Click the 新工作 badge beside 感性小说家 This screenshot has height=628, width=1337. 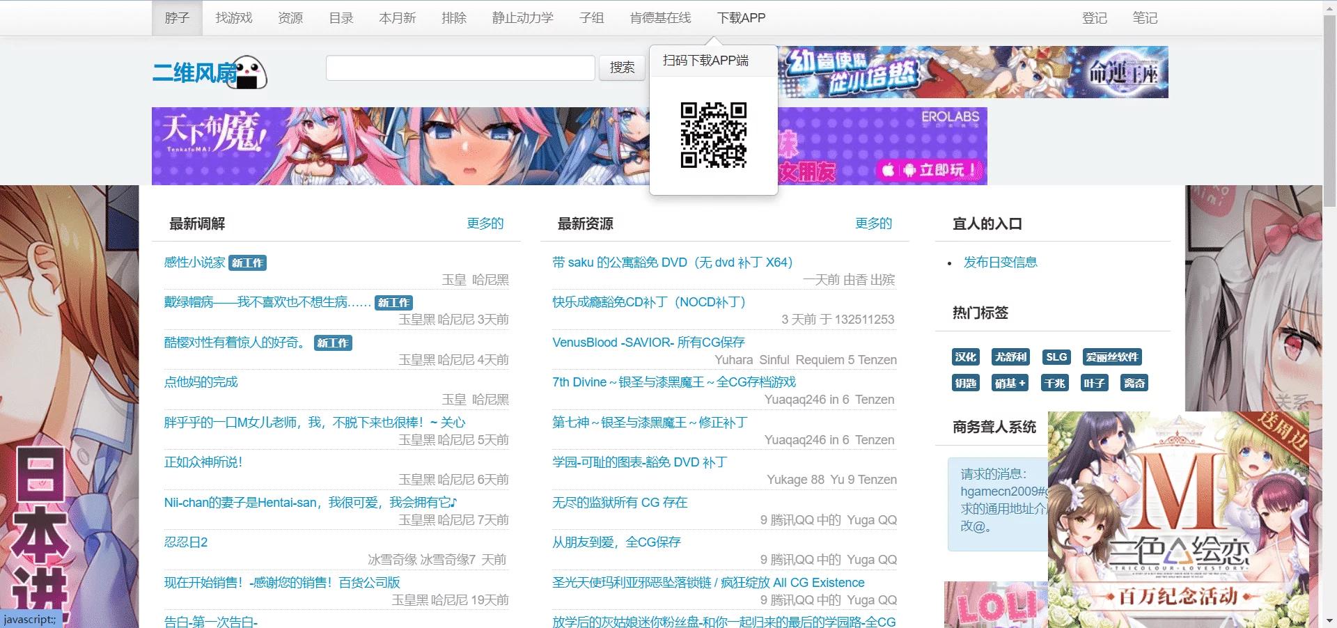[x=248, y=262]
